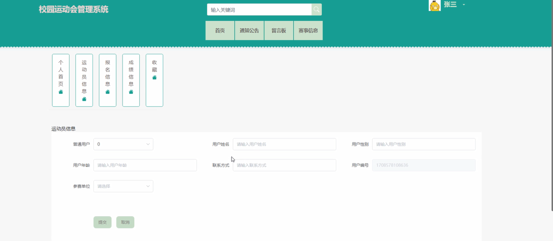Click the 提交 button
Viewport: 553px width, 241px height.
point(102,222)
